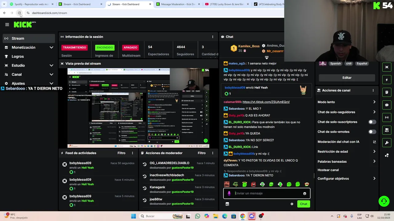Open the Información de la sesión options menu

(212, 37)
